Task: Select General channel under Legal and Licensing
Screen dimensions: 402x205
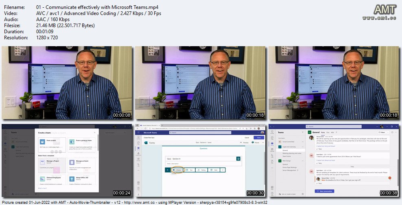Action: 291,150
